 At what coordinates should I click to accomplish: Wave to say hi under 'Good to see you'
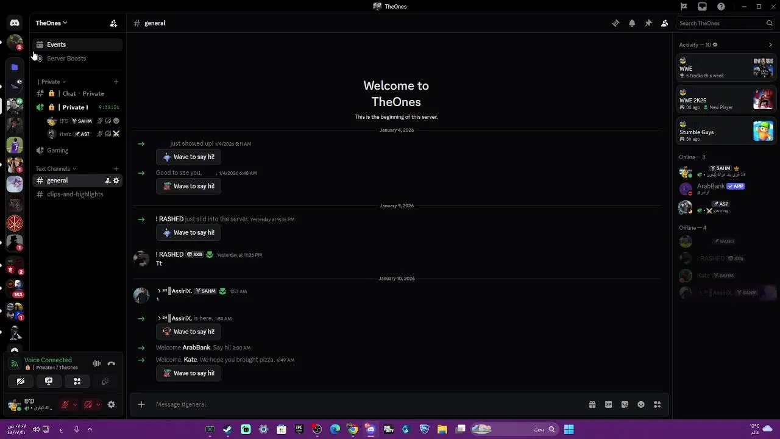pyautogui.click(x=189, y=187)
